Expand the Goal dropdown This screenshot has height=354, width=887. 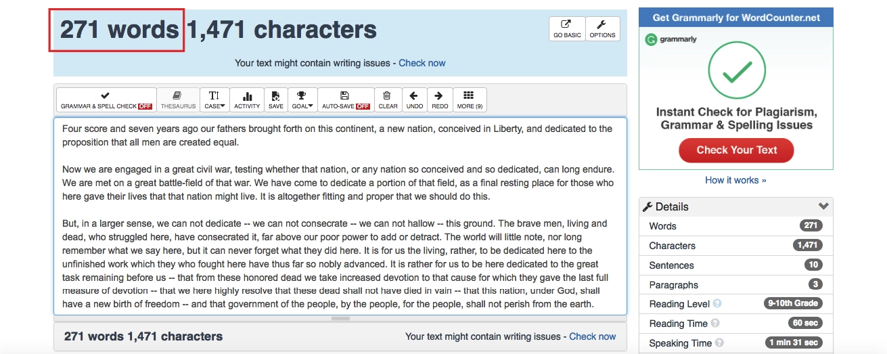tap(302, 100)
